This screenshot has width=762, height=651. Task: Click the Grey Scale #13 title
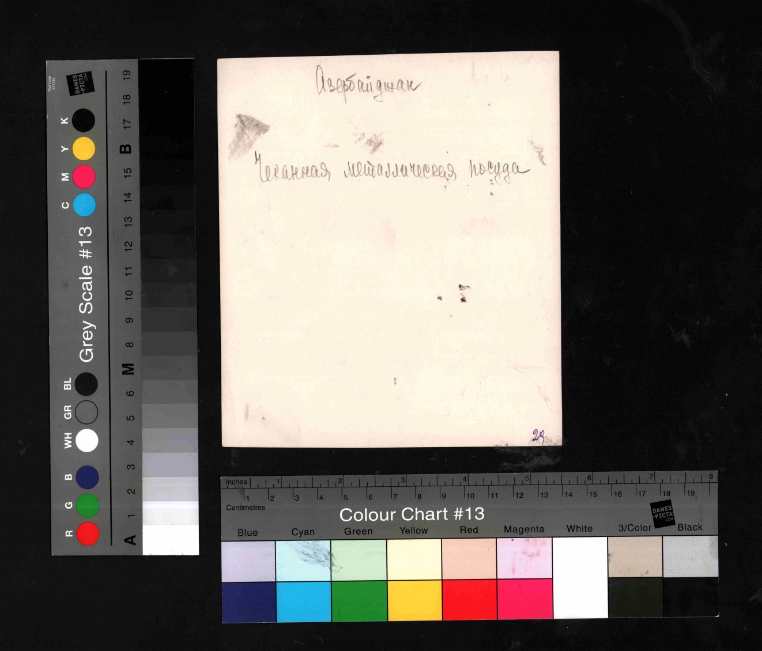pos(86,294)
